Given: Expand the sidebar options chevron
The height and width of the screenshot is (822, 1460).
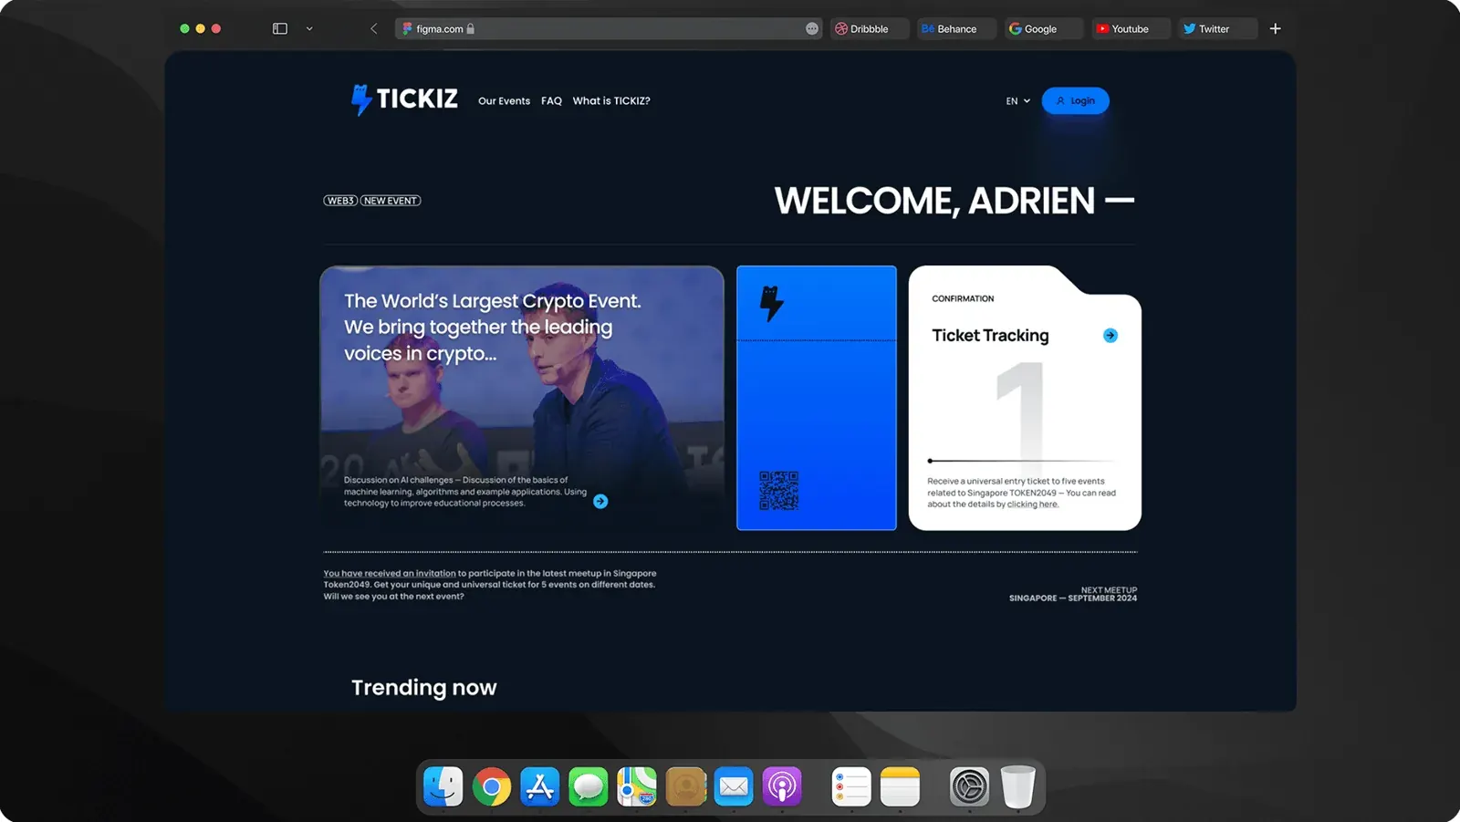Looking at the screenshot, I should click(x=309, y=28).
